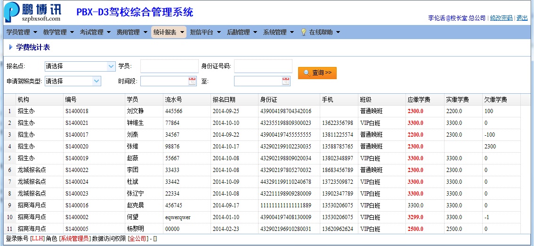This screenshot has width=534, height=246.
Task: Click the arrow next to 统计报表
Action: (182, 33)
